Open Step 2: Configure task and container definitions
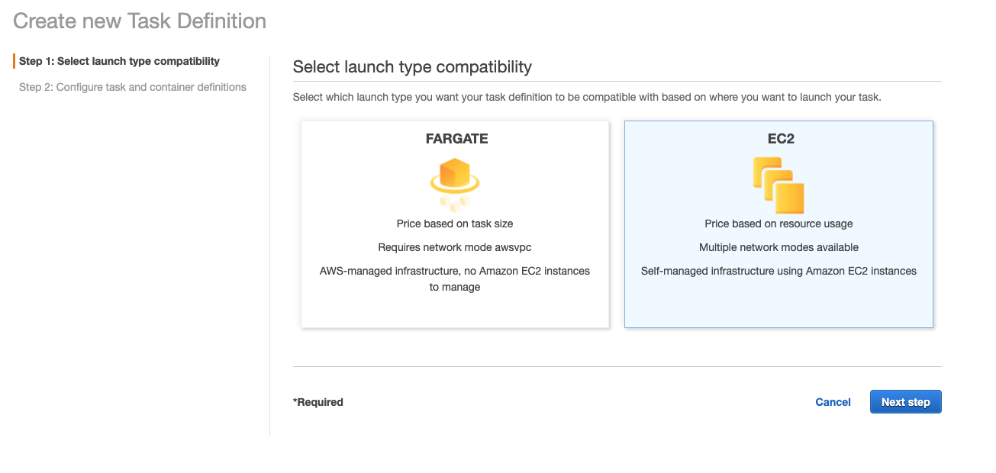This screenshot has width=996, height=473. tap(133, 87)
